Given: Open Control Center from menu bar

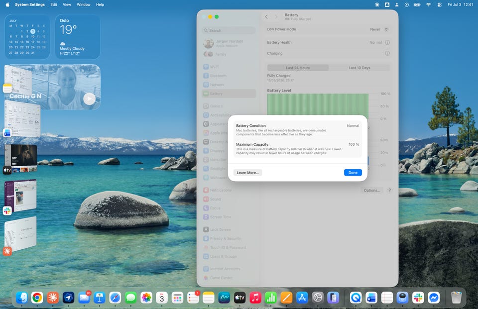Looking at the screenshot, I should pos(439,4).
